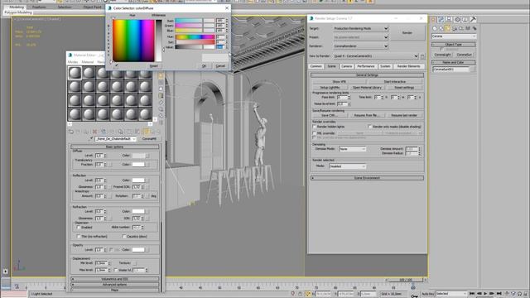This screenshot has width=530, height=298.
Task: Enable Mtl. override checkbox
Action: click(x=315, y=133)
